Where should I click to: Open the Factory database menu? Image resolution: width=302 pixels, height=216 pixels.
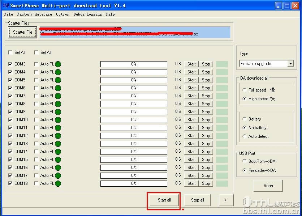(34, 14)
